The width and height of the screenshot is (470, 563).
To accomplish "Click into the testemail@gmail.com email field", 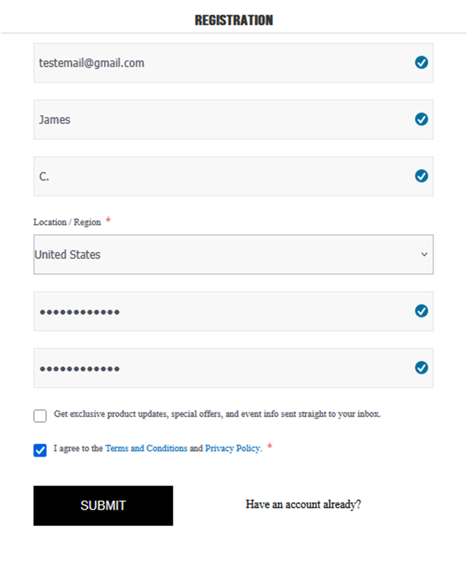I will (x=220, y=63).
